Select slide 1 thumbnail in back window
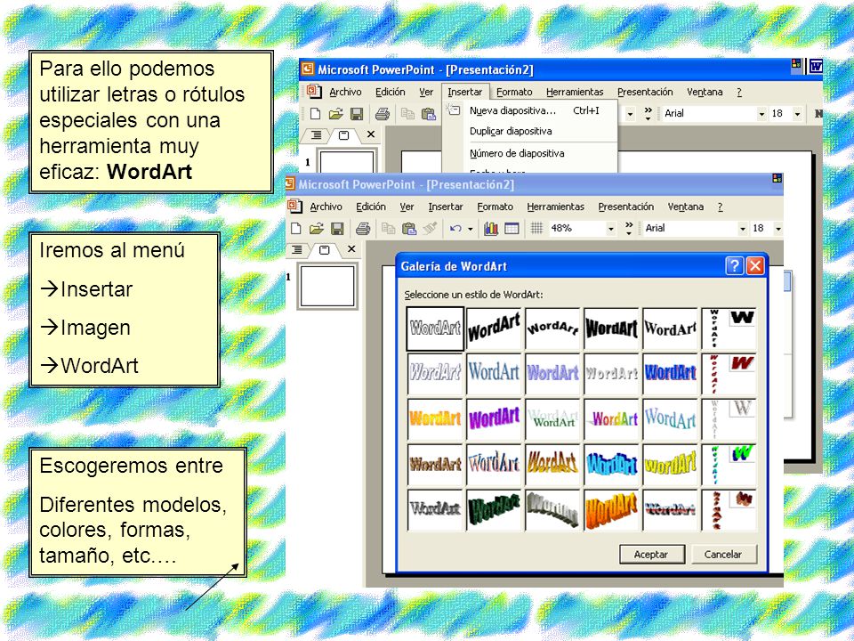854x641 pixels. tap(347, 162)
